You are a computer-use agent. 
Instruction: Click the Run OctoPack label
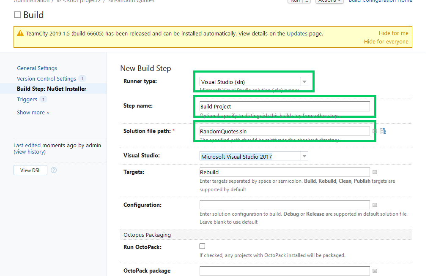point(143,247)
